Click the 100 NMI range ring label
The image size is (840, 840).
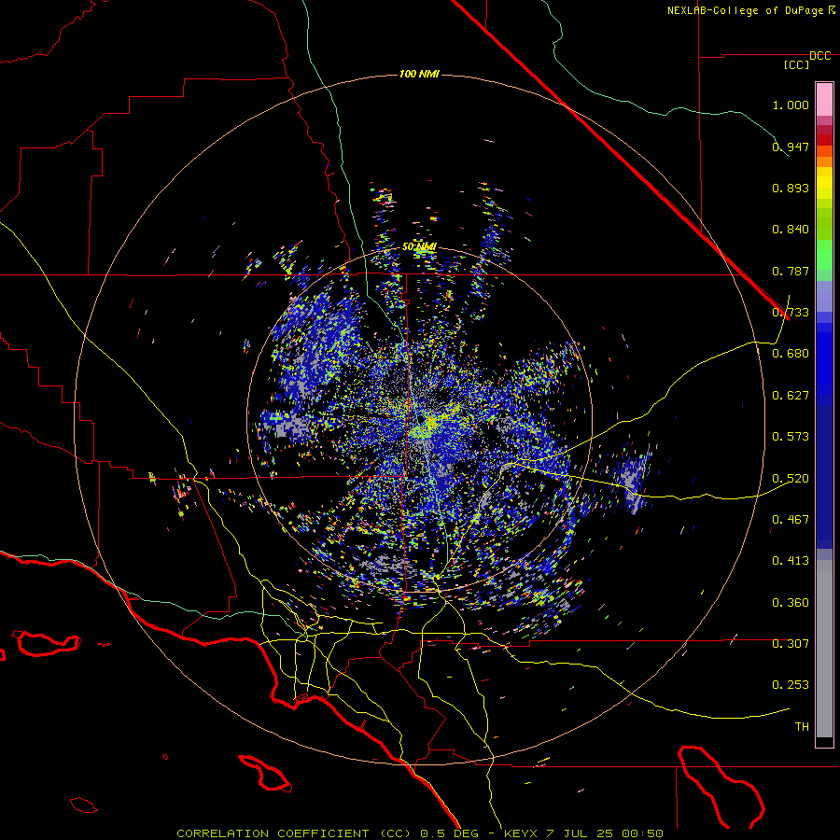419,74
